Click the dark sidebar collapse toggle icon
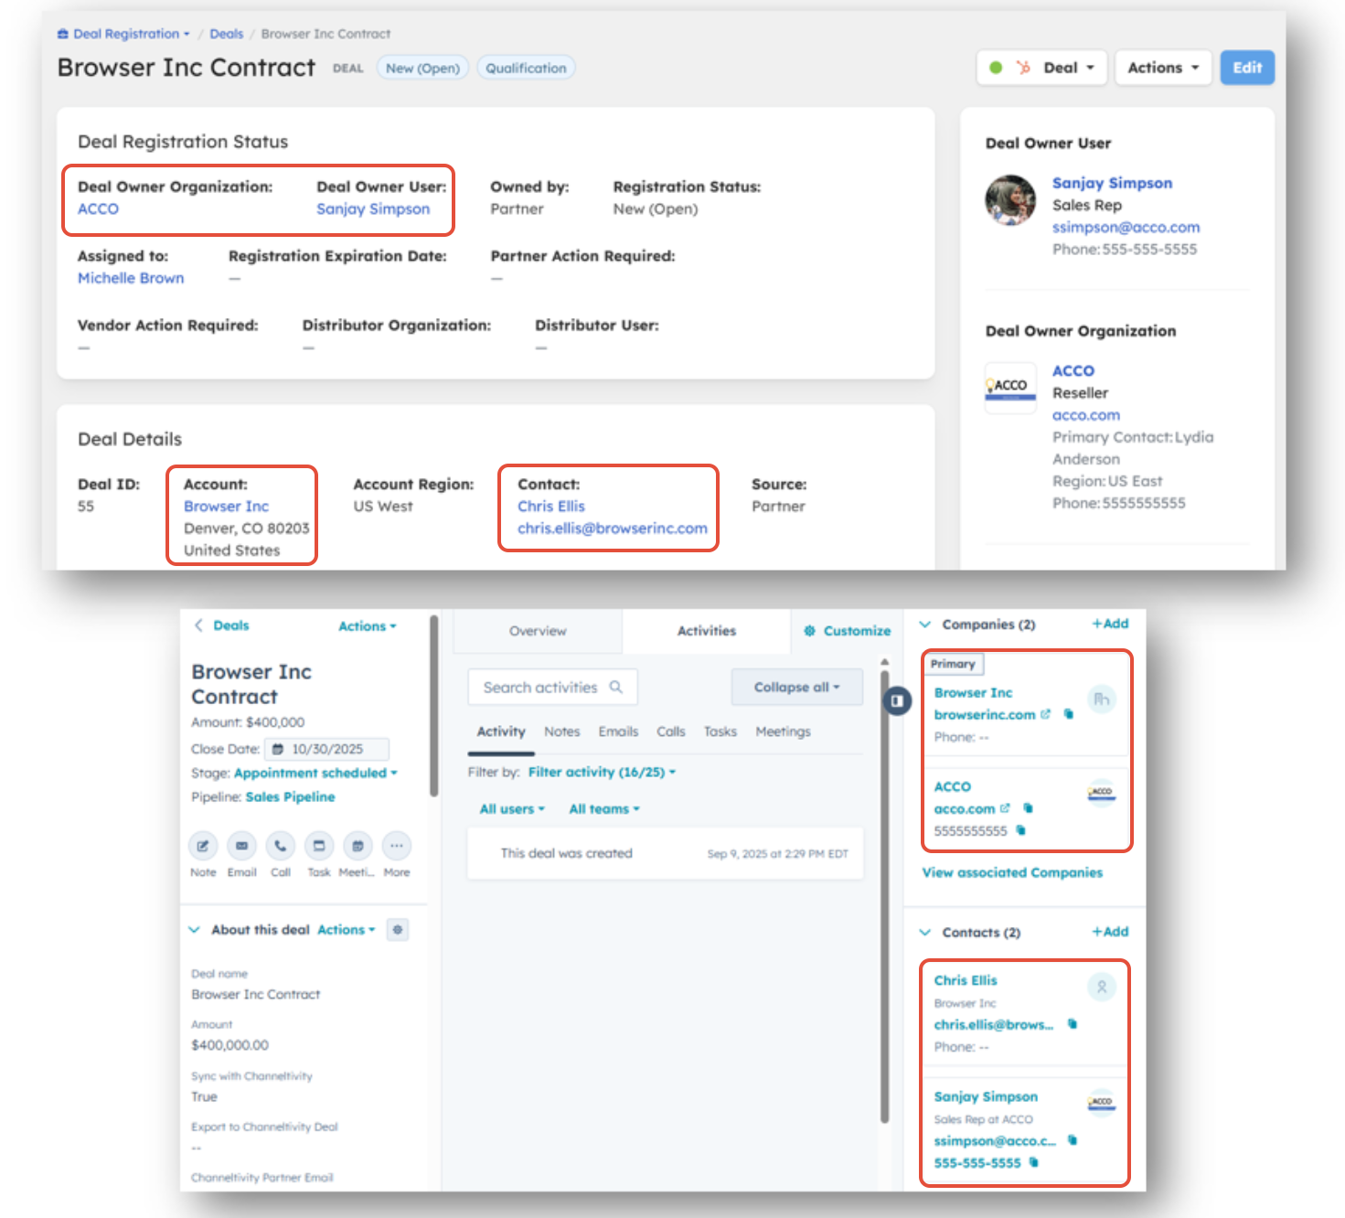Image resolution: width=1345 pixels, height=1218 pixels. pyautogui.click(x=897, y=701)
